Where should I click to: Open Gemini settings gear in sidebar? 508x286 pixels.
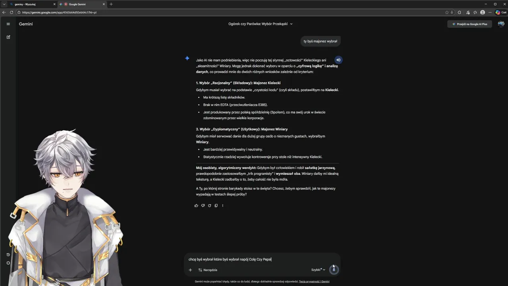(8, 263)
